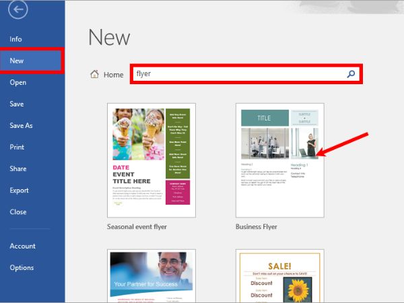Click Save in the backstage menu
Viewport: 404px width, 303px height.
pos(17,104)
